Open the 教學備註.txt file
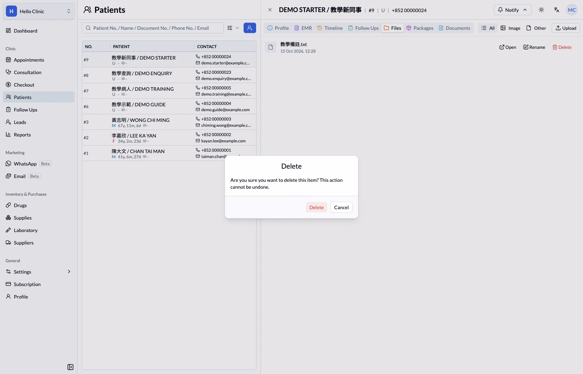The image size is (583, 374). pos(507,47)
